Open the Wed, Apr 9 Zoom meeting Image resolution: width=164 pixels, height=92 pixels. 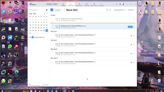[93, 45]
